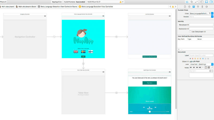Image resolution: width=214 pixels, height=120 pixels.
Task: Open the File inspector tab
Action: click(x=185, y=7)
